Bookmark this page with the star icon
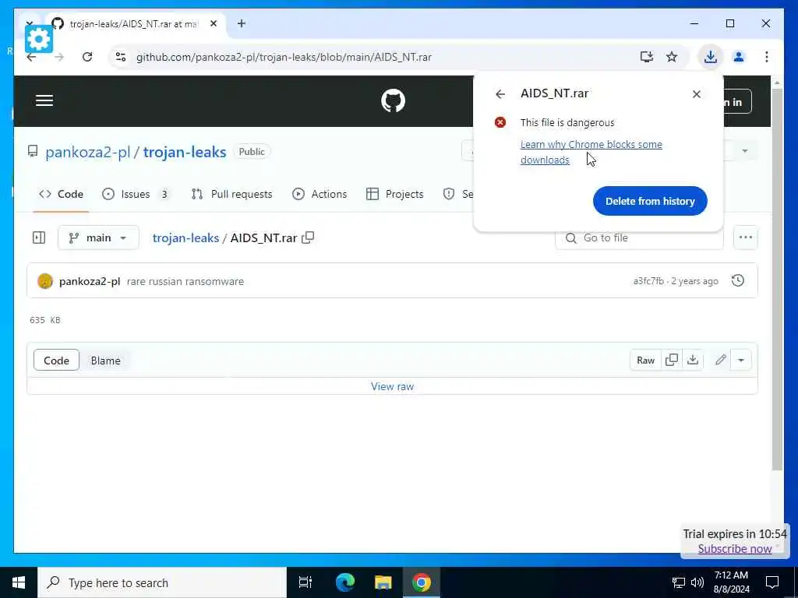The image size is (798, 598). coord(672,57)
